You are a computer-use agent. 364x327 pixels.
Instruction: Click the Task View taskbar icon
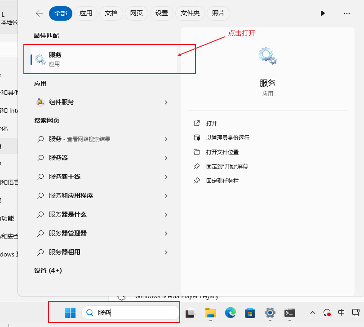pyautogui.click(x=191, y=313)
